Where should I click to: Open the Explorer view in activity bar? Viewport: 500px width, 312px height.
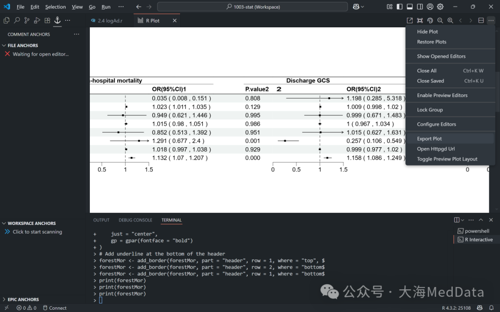(x=6, y=20)
